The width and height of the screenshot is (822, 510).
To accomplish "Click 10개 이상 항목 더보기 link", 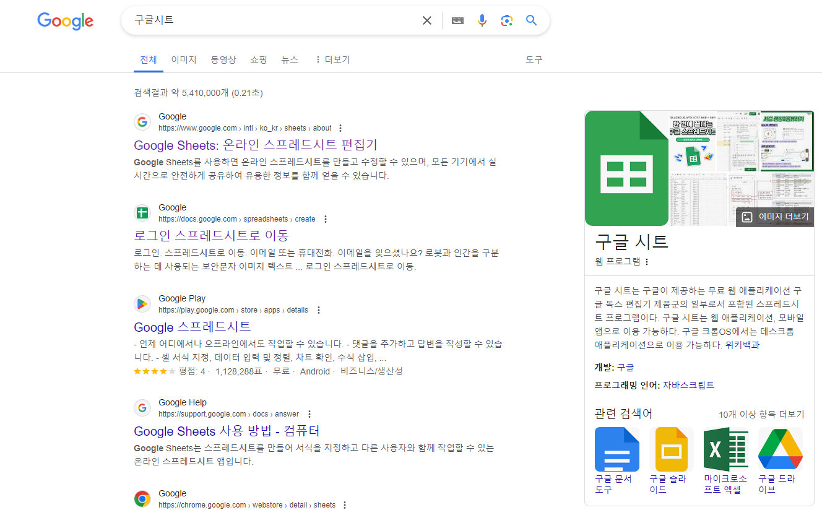I will click(761, 415).
